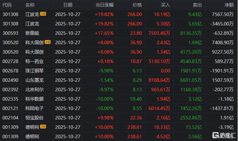The height and width of the screenshot is (141, 238).
Task: Click the 7567.50万 net amount cell
Action: [x=223, y=14]
